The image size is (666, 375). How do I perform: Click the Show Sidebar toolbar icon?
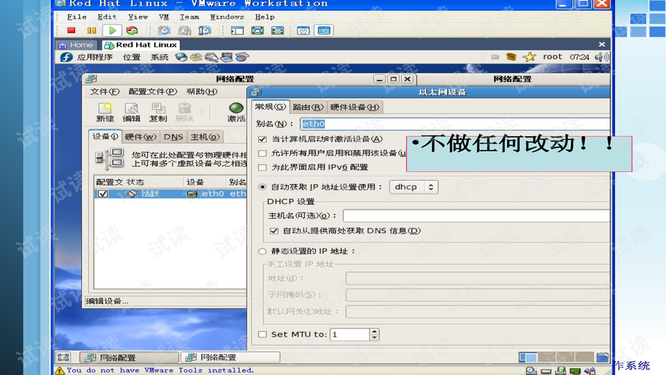[x=237, y=31]
